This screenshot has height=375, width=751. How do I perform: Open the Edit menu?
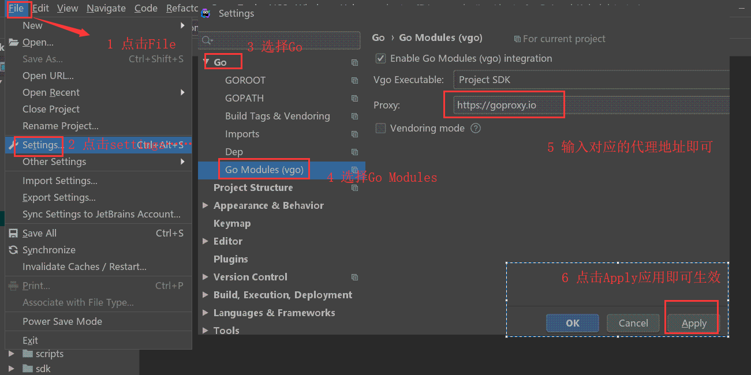[40, 8]
